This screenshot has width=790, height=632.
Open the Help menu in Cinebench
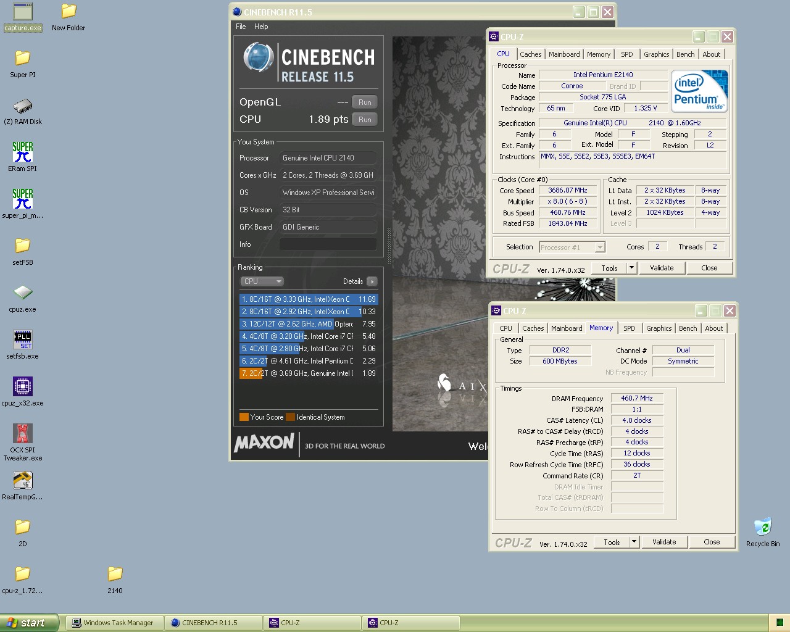[261, 27]
